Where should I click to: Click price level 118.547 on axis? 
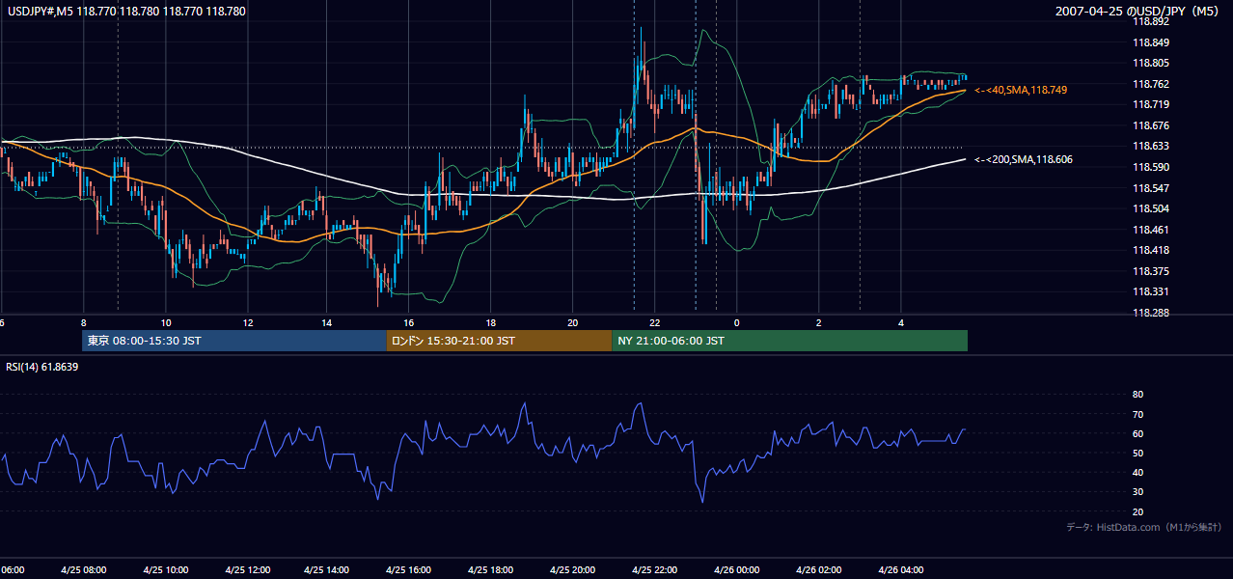(1150, 188)
